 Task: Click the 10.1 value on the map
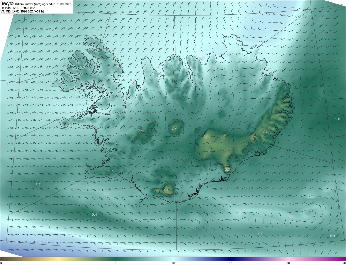(x=159, y=73)
